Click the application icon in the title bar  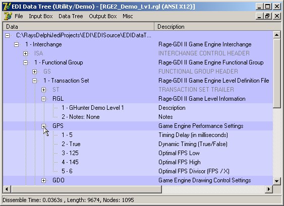(7, 7)
